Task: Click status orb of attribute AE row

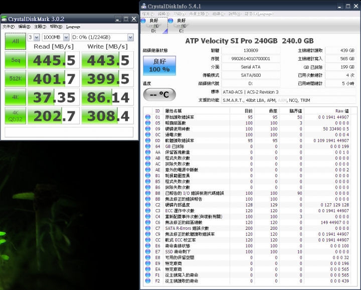Action: pos(148,170)
